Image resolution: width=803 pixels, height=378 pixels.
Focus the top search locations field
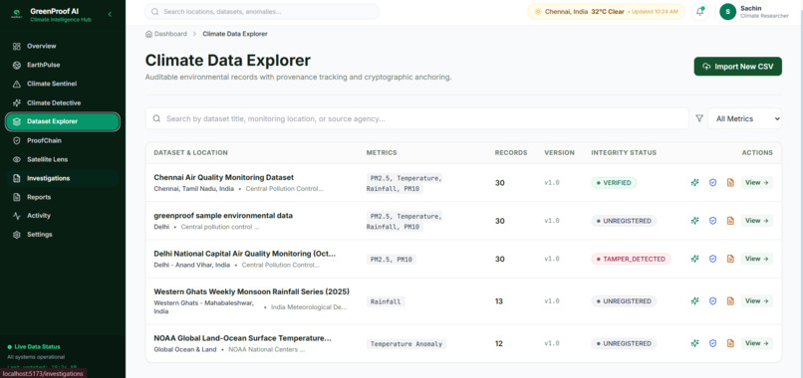coord(262,12)
